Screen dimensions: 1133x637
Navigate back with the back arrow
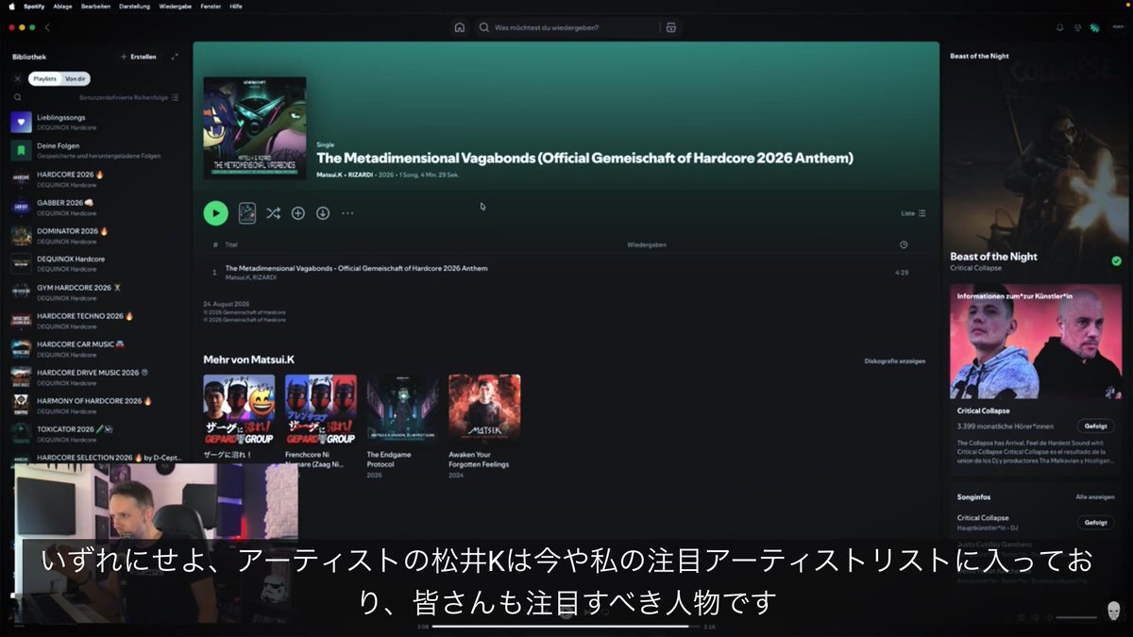click(47, 27)
